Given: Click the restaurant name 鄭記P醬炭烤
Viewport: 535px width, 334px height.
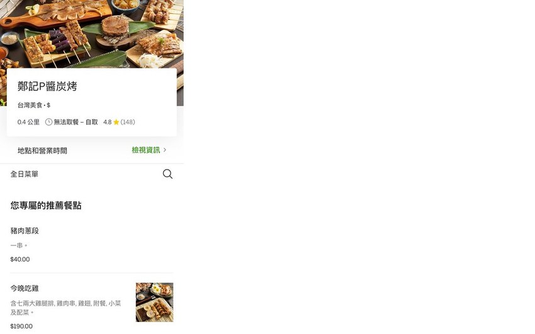Looking at the screenshot, I should click(47, 86).
